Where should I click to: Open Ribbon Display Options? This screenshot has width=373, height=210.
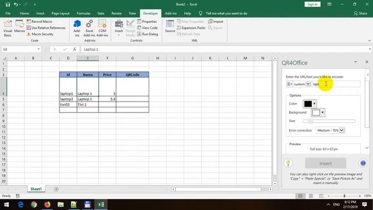click(329, 4)
